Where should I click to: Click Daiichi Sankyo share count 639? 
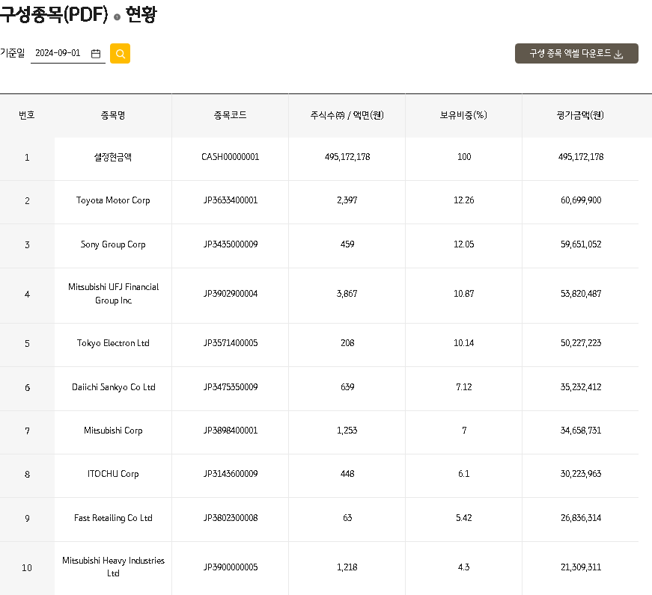click(x=347, y=387)
